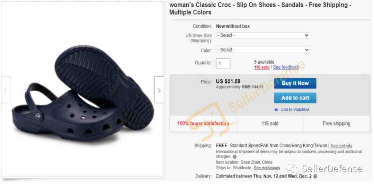The image size is (374, 184).
Task: Click the 100% buyer satisfaction cell
Action: point(203,123)
